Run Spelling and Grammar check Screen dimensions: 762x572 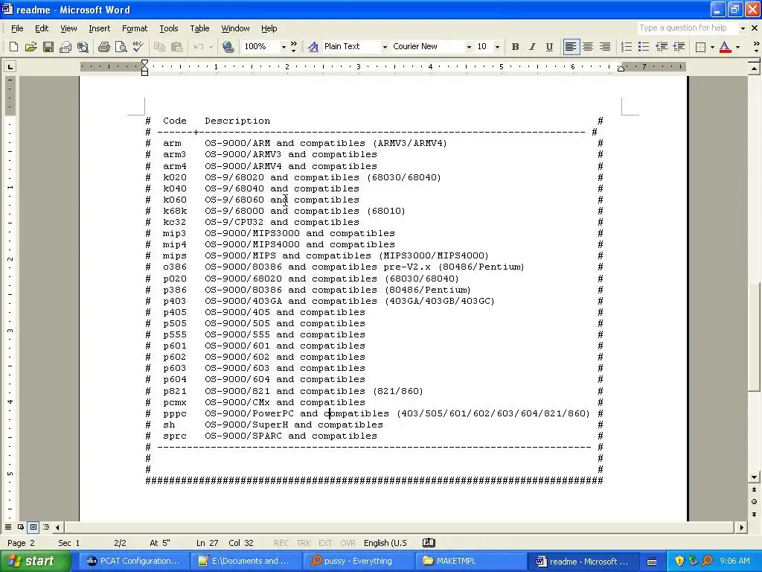point(138,47)
